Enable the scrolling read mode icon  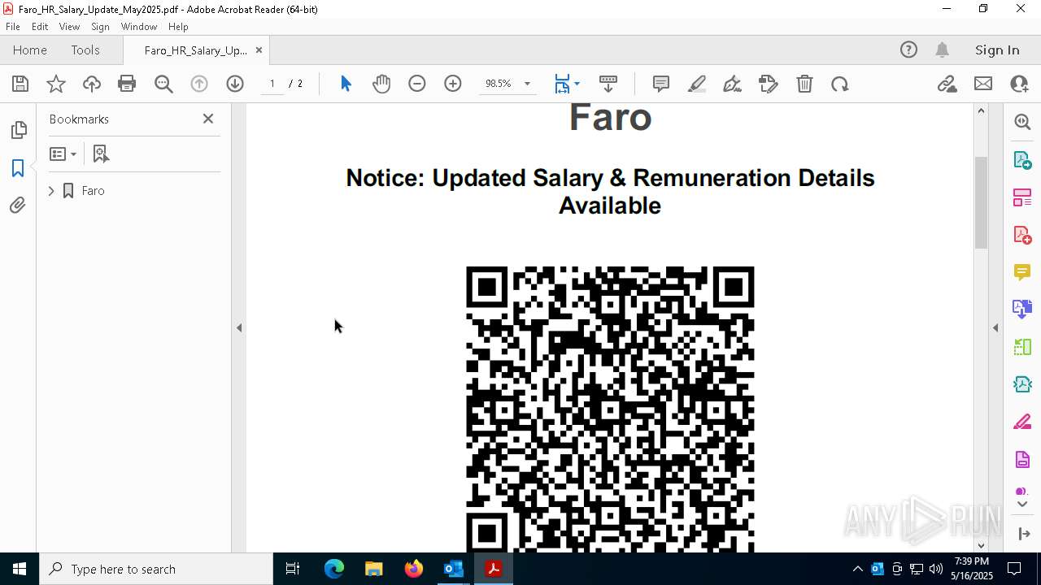point(608,84)
